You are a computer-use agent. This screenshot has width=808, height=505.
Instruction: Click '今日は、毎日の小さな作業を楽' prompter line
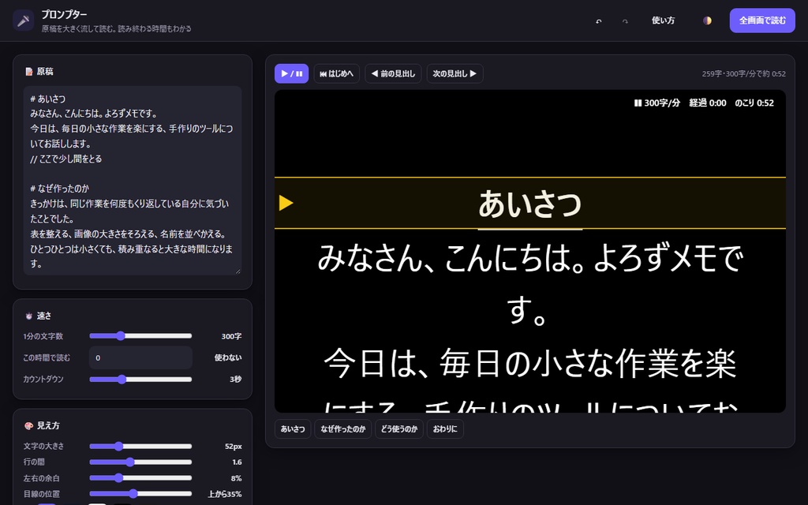click(x=529, y=364)
